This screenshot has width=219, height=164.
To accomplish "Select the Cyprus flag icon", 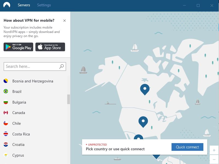I will pos(6,155).
